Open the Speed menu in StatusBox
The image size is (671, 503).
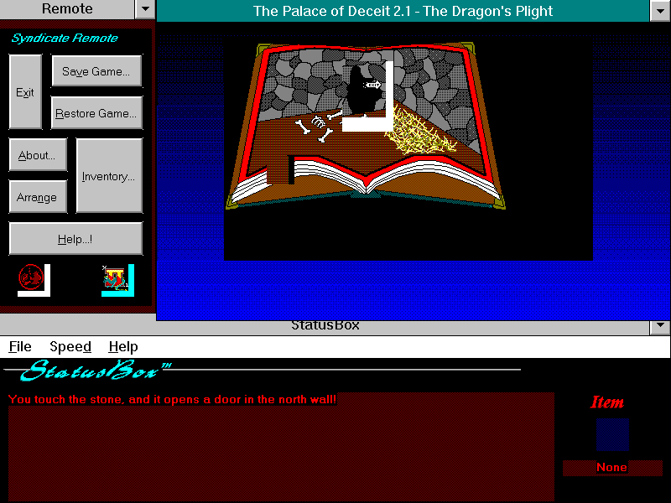(70, 346)
